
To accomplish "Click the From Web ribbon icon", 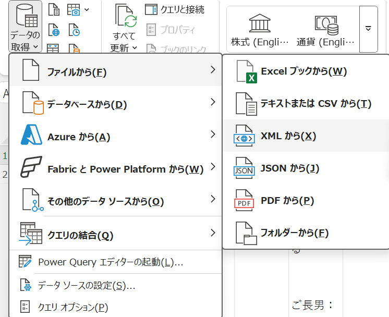I will pos(54,30).
